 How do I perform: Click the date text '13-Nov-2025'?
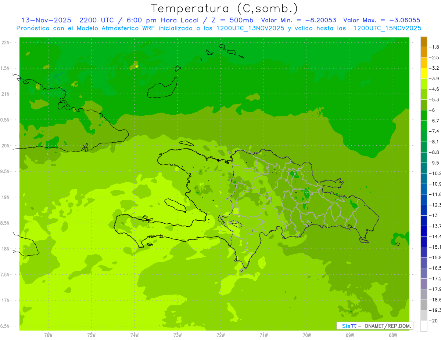[x=46, y=20]
